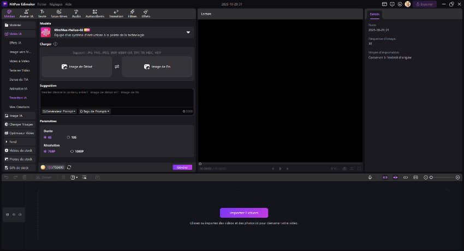Image resolution: width=464 pixels, height=251 pixels.
Task: Expand the Fond section in sidebar
Action: [x=20, y=142]
